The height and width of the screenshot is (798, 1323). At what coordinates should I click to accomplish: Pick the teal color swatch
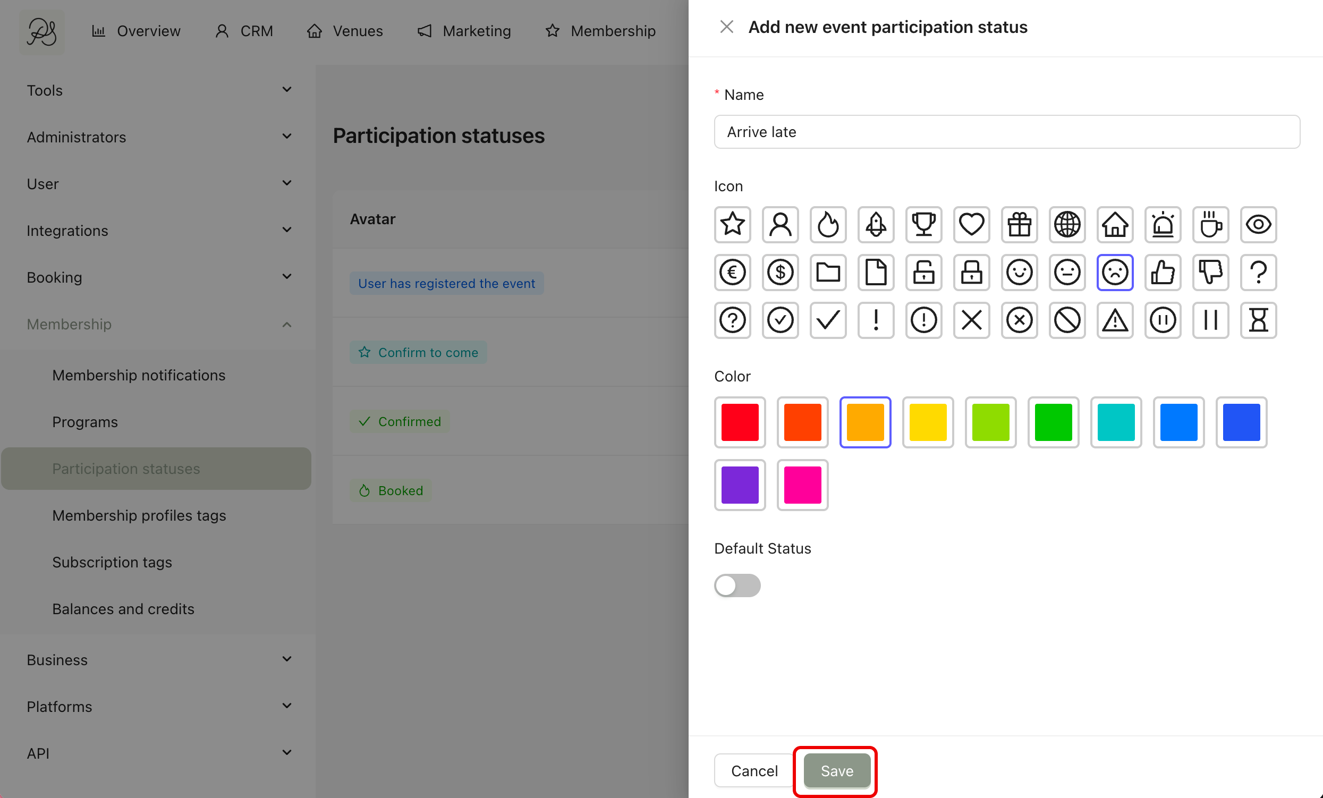coord(1115,422)
